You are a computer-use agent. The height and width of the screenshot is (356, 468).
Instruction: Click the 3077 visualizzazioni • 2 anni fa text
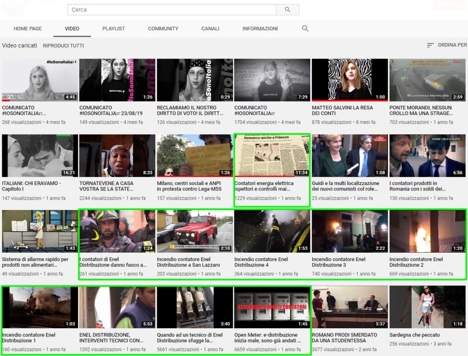point(344,349)
